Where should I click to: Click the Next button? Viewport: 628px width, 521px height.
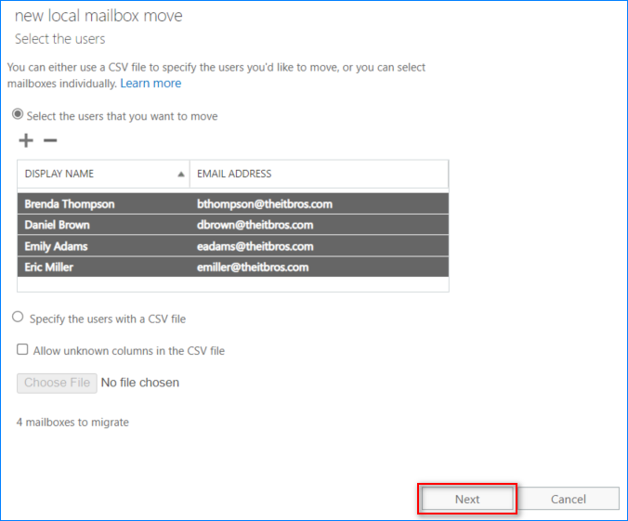point(467,499)
